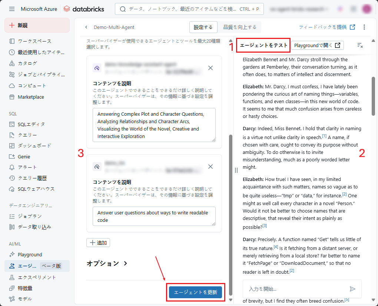Send the message with the send icon
Image resolution: width=378 pixels, height=306 pixels.
point(352,289)
